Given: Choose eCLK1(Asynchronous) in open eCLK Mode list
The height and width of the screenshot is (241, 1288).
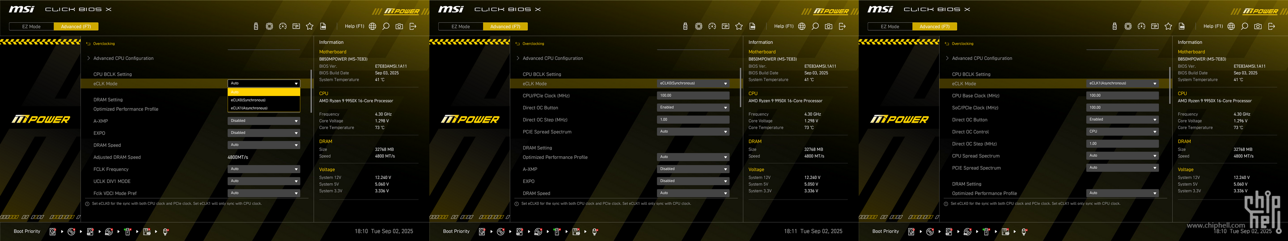Looking at the screenshot, I should (x=264, y=108).
